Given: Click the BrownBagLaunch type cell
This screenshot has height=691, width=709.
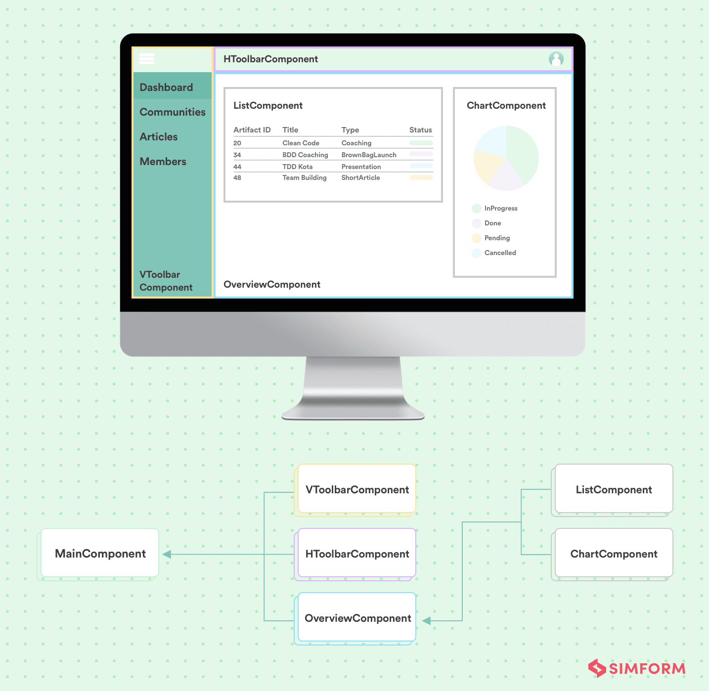Looking at the screenshot, I should 369,155.
